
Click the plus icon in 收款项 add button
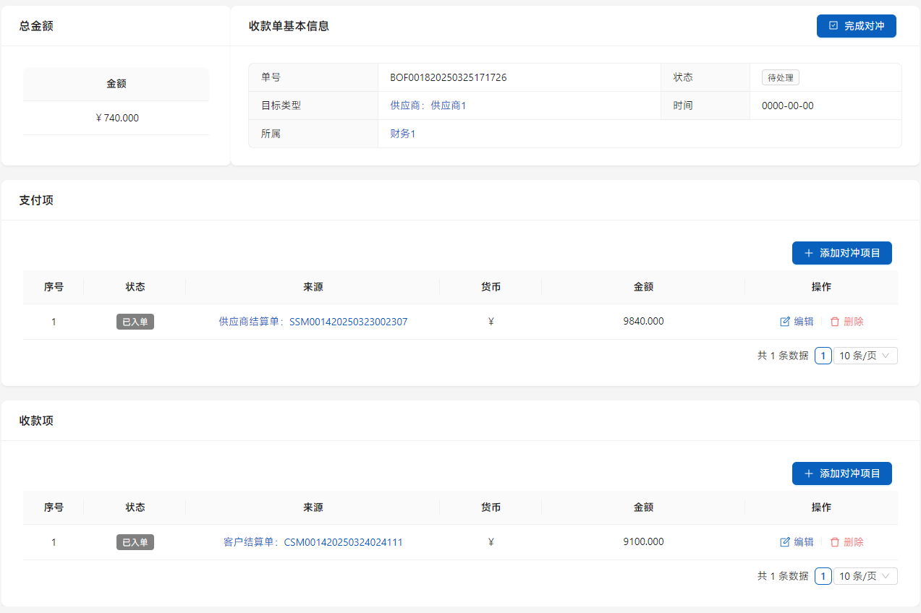809,473
